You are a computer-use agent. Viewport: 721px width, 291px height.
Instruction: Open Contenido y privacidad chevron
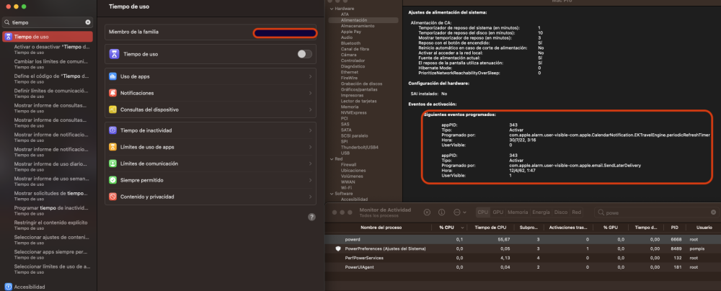[x=311, y=197]
